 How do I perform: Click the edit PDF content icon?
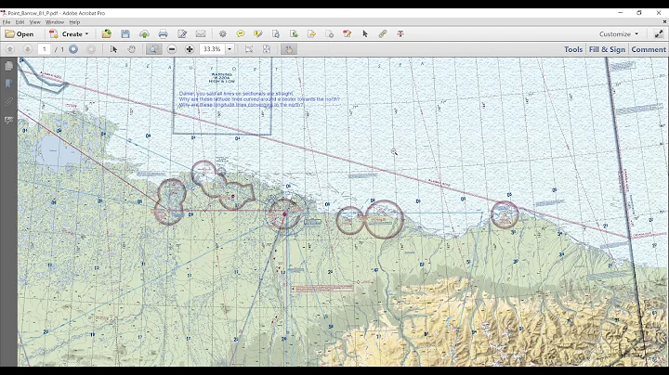[x=347, y=34]
